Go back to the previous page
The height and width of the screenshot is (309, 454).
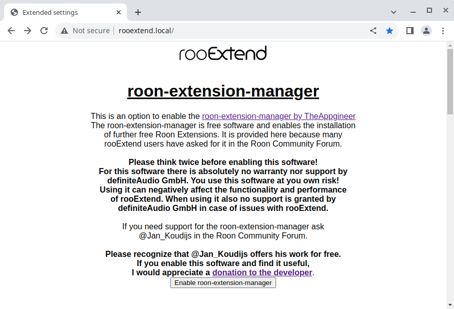tap(11, 31)
